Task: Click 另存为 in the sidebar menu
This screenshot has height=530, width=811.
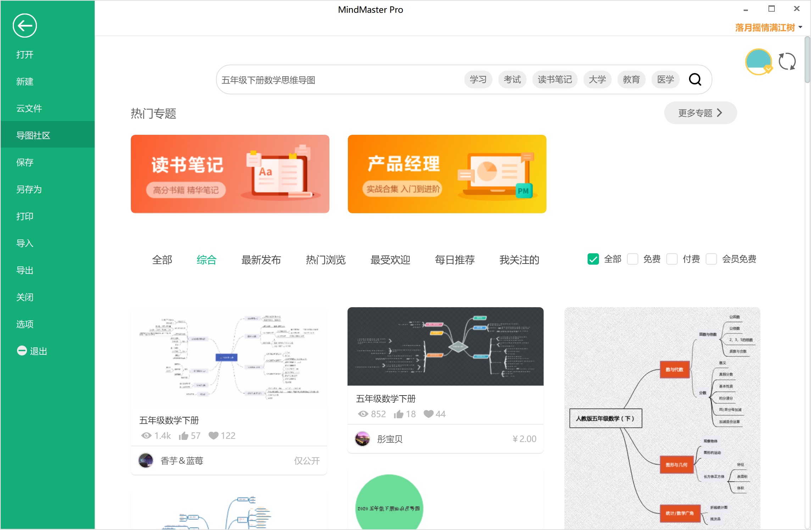Action: coord(48,189)
